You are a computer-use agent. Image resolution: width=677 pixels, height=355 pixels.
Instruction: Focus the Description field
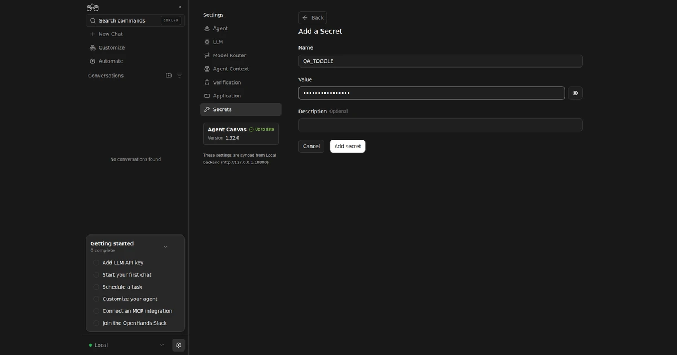(441, 125)
